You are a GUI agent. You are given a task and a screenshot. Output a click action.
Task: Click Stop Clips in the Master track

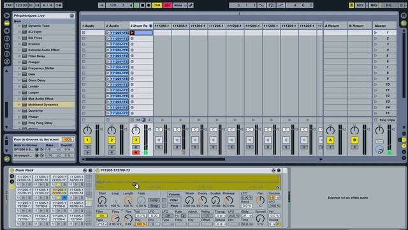click(387, 120)
